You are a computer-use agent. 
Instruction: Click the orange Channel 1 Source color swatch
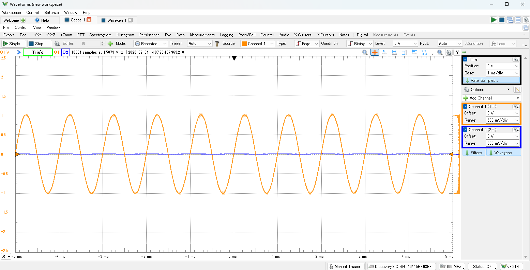(244, 43)
